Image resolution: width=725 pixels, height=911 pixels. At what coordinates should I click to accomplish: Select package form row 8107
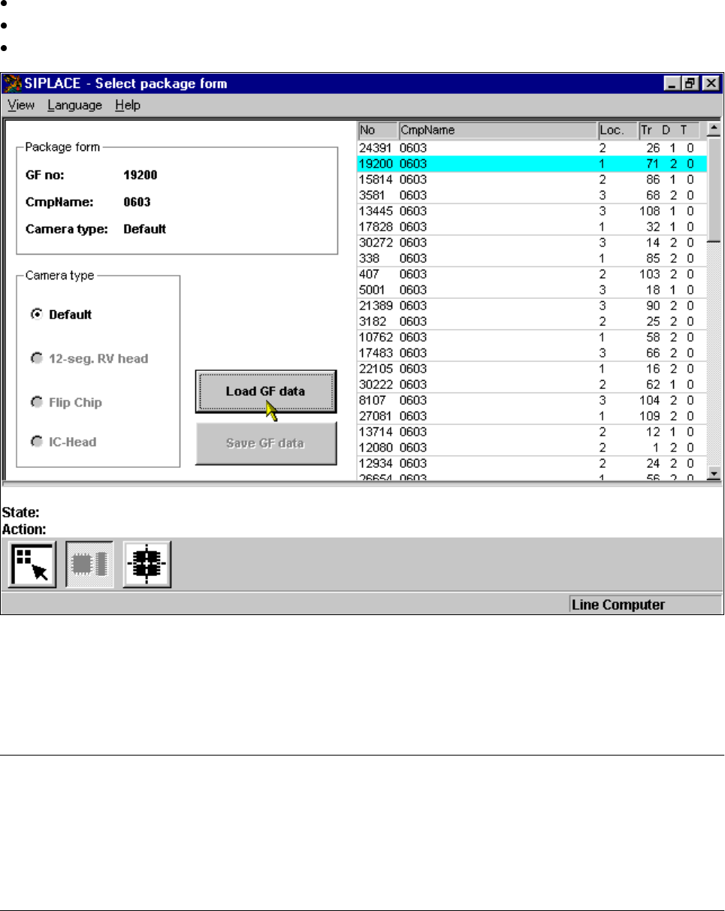532,400
